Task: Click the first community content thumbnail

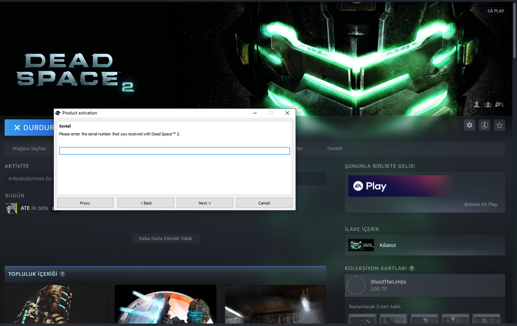Action: coord(56,304)
